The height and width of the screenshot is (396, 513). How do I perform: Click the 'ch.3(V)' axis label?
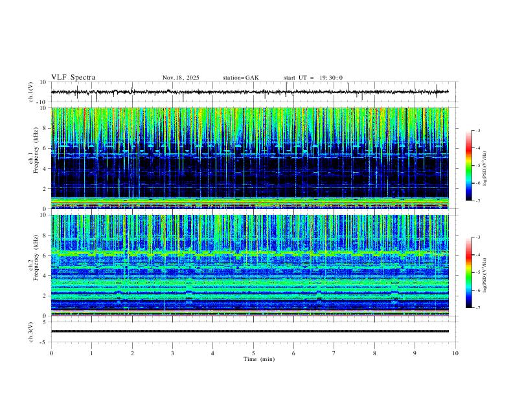point(31,332)
